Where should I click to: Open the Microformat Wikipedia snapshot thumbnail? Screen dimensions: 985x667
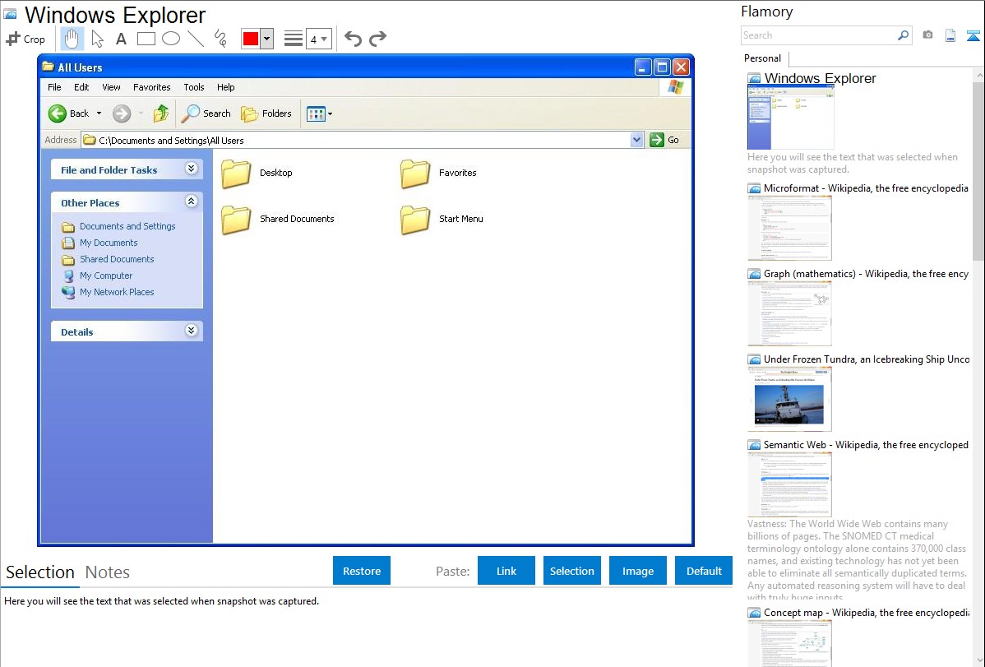(x=789, y=228)
